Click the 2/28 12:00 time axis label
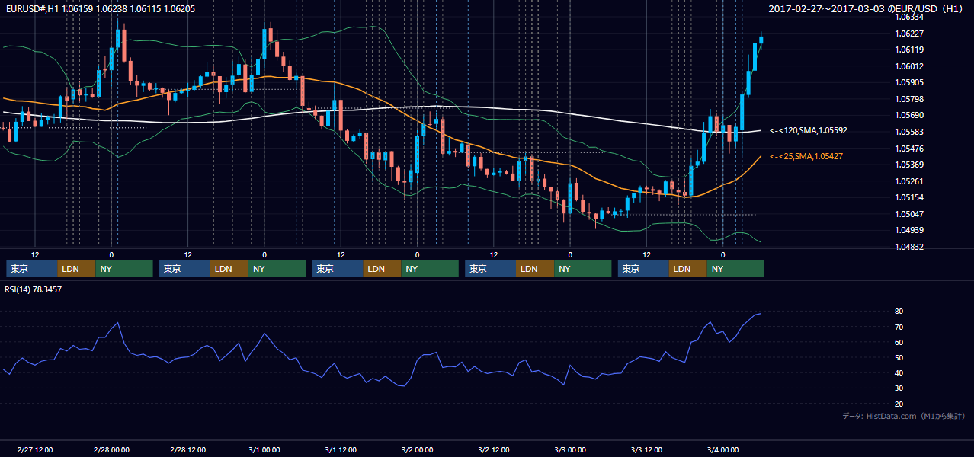 tap(187, 449)
